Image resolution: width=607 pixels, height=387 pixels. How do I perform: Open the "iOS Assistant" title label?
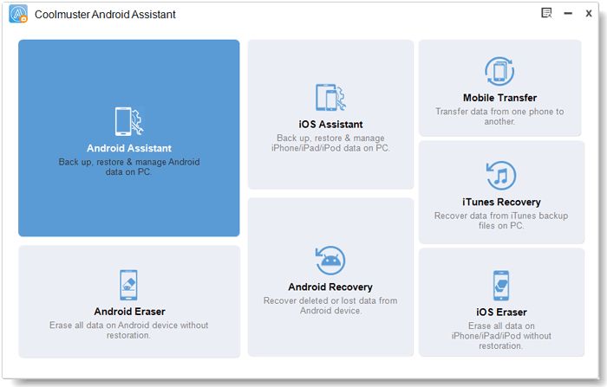(330, 124)
